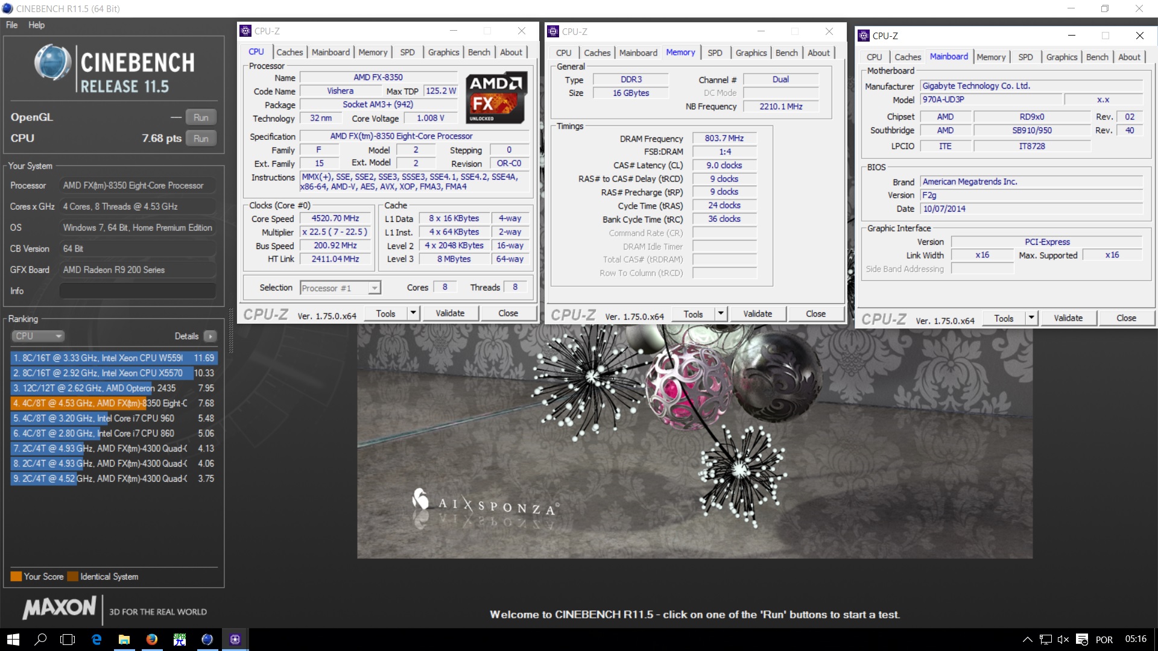Viewport: 1158px width, 651px height.
Task: Click Core Speed value 4520.70 MHz
Action: point(335,218)
